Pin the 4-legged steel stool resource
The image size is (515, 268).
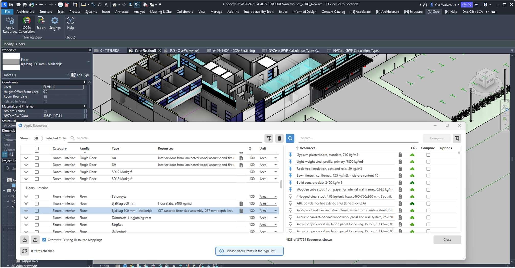point(290,196)
